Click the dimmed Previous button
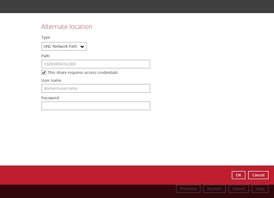Screen dimensions: 274x198 (x=188, y=189)
